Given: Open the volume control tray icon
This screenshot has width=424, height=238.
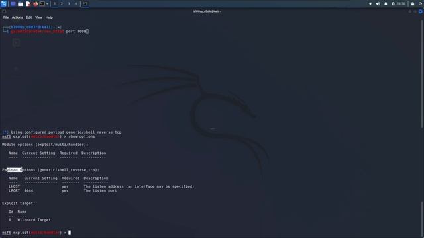Looking at the screenshot, I should click(378, 4).
